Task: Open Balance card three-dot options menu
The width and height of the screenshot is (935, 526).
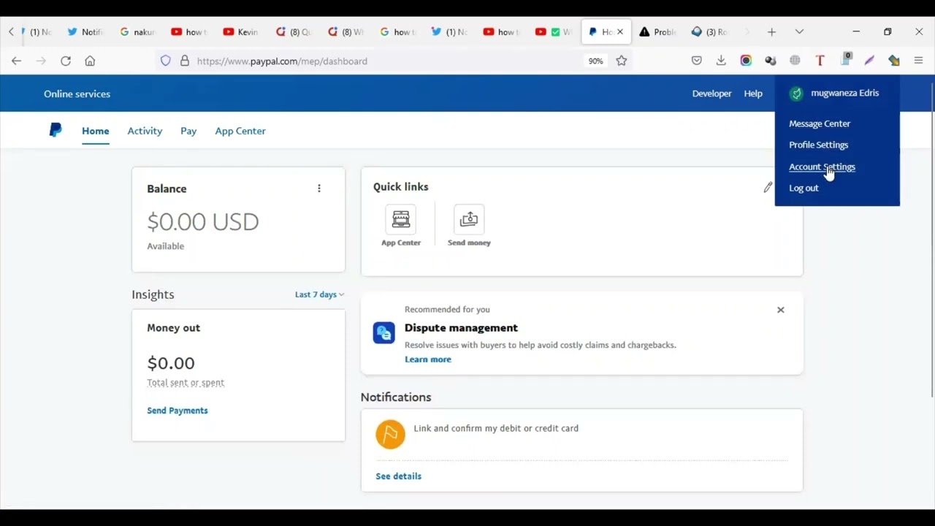Action: [x=318, y=188]
